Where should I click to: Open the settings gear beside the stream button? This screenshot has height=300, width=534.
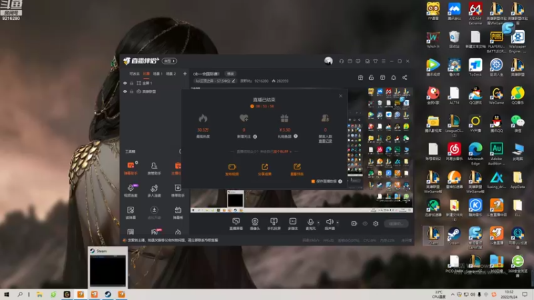tap(376, 223)
